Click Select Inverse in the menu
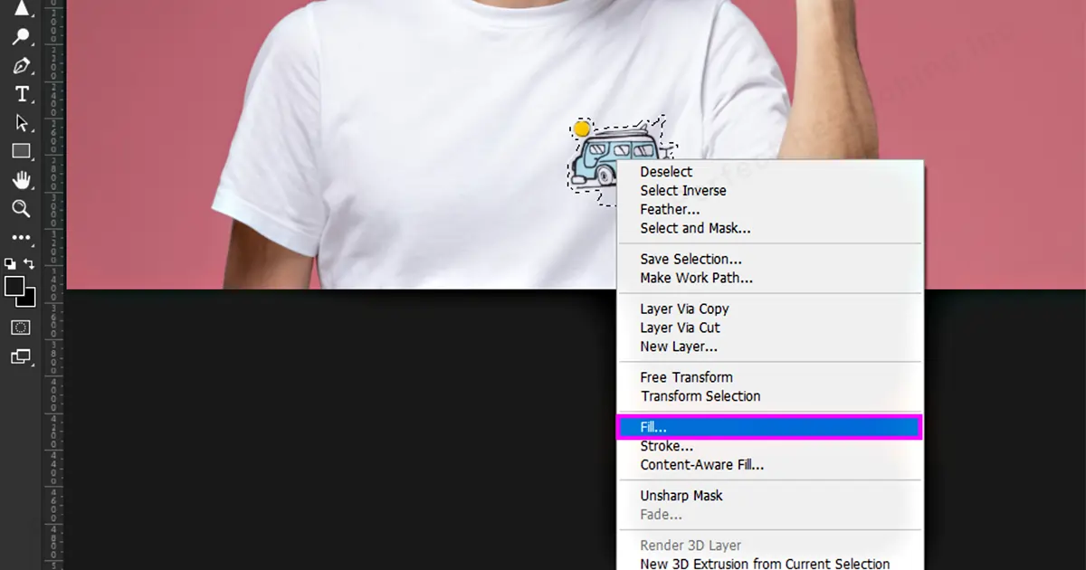This screenshot has height=570, width=1086. point(682,191)
